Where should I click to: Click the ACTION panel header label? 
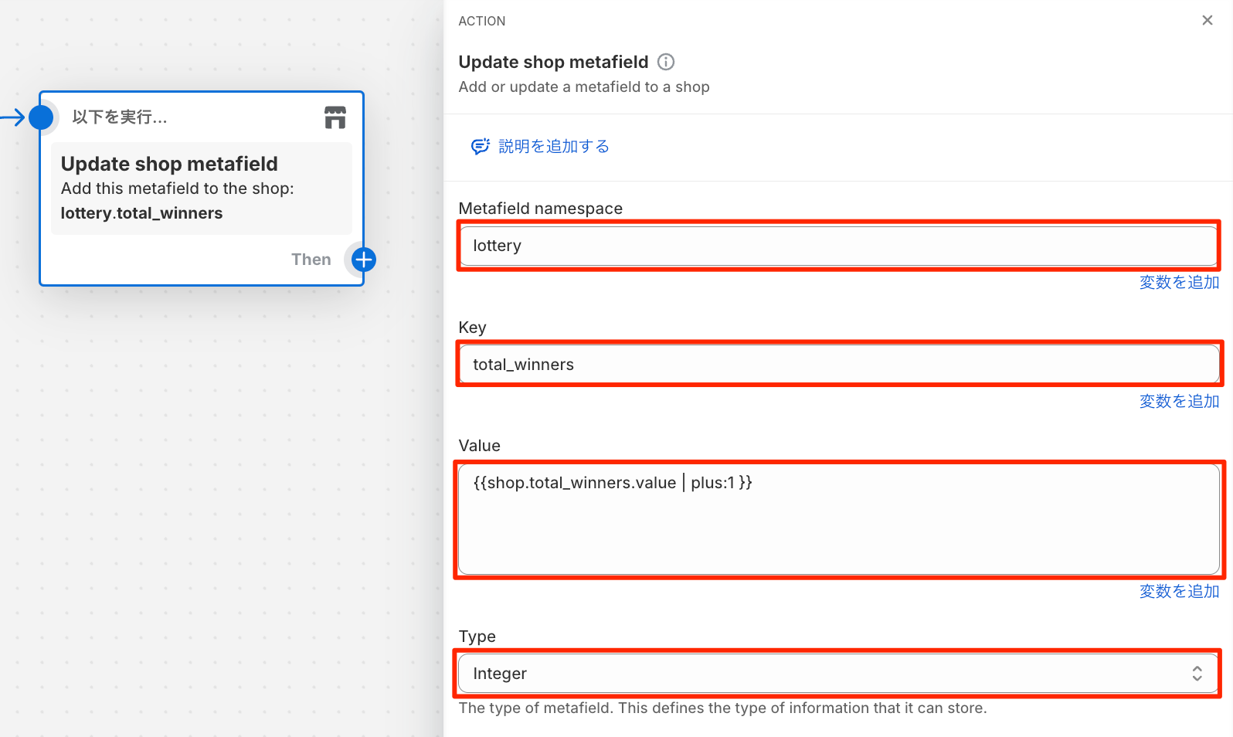[482, 21]
